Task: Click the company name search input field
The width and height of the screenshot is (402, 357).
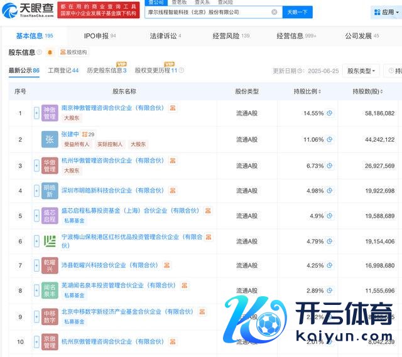Action: pyautogui.click(x=207, y=12)
